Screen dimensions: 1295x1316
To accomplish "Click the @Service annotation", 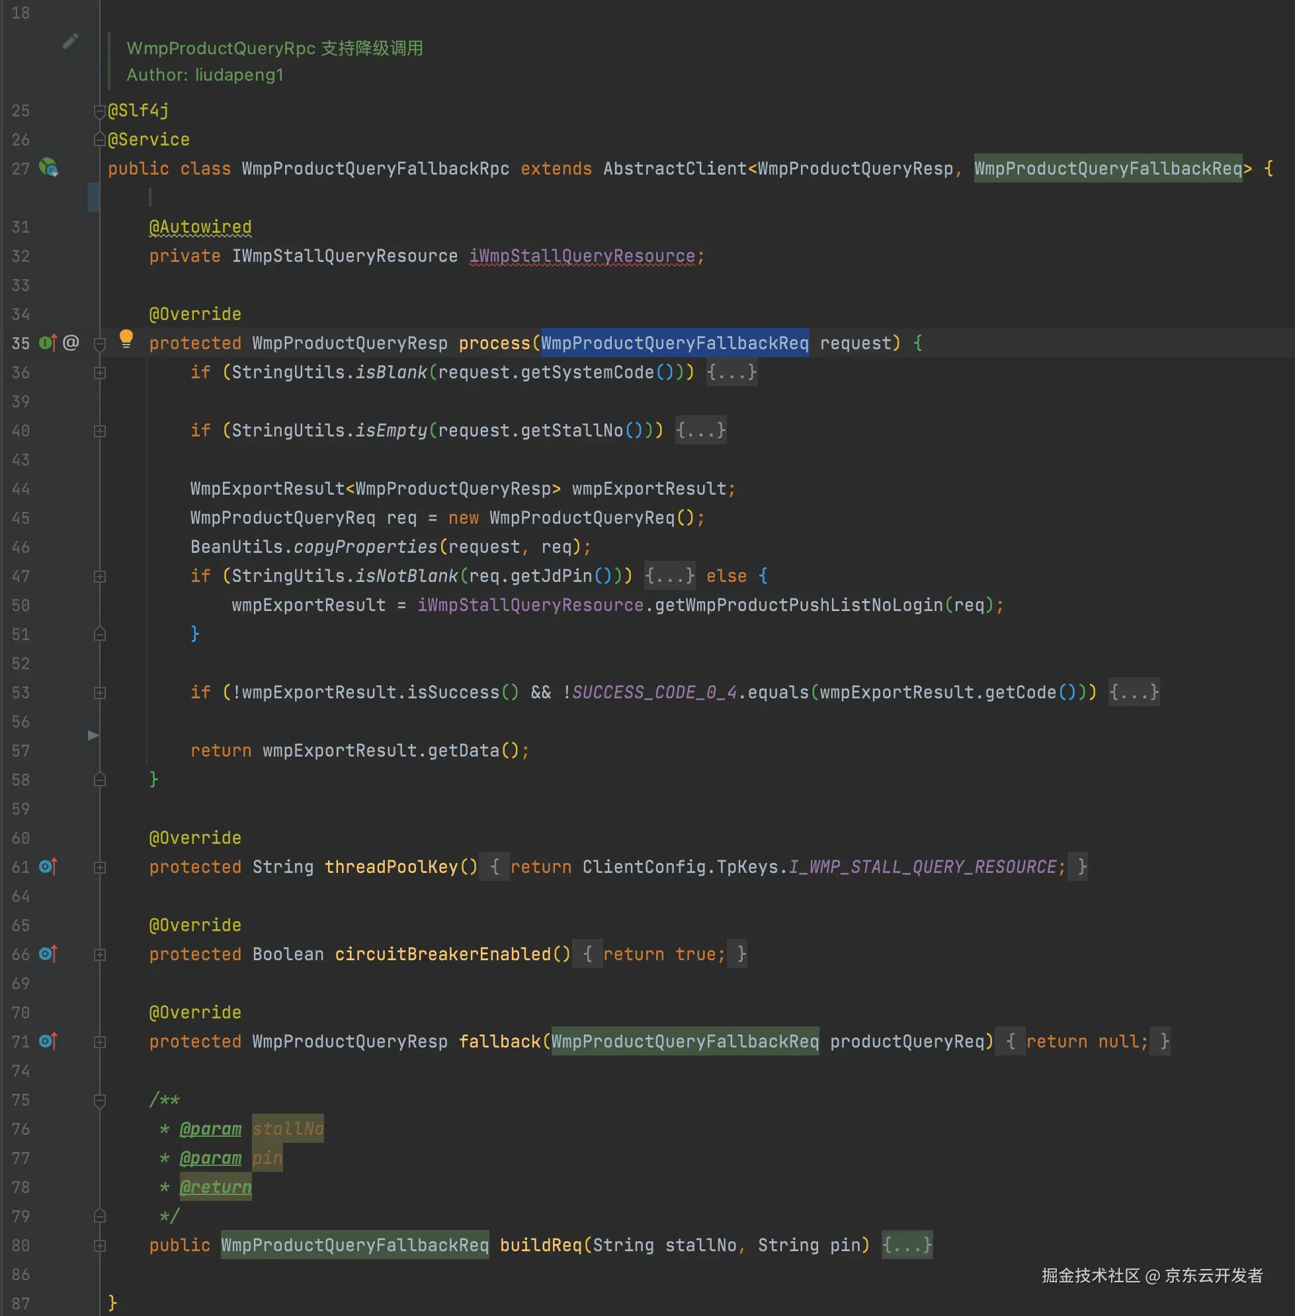I will (148, 140).
